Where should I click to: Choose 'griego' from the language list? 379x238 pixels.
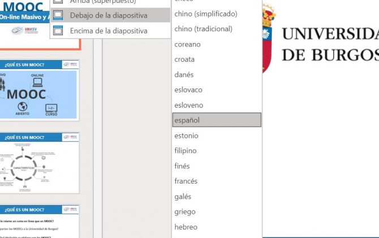click(x=217, y=211)
